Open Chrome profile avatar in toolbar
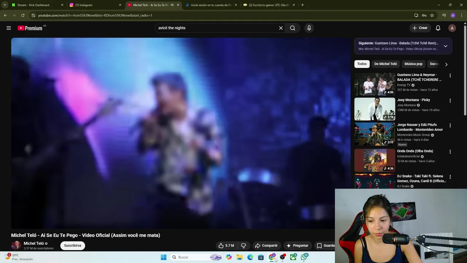The height and width of the screenshot is (263, 467). tap(453, 15)
